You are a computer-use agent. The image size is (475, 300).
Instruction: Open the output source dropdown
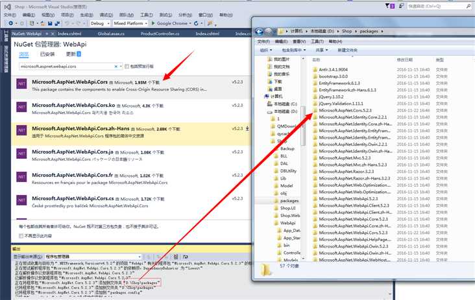click(93, 257)
